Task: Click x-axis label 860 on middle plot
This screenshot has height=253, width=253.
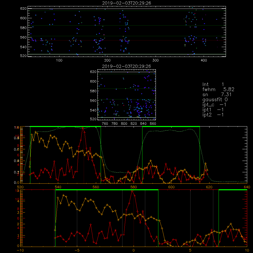Action: pos(153,124)
